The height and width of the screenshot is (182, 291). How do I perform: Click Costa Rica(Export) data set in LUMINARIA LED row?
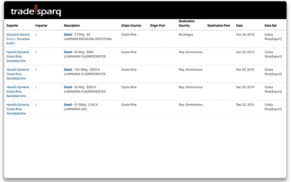[x=273, y=107]
